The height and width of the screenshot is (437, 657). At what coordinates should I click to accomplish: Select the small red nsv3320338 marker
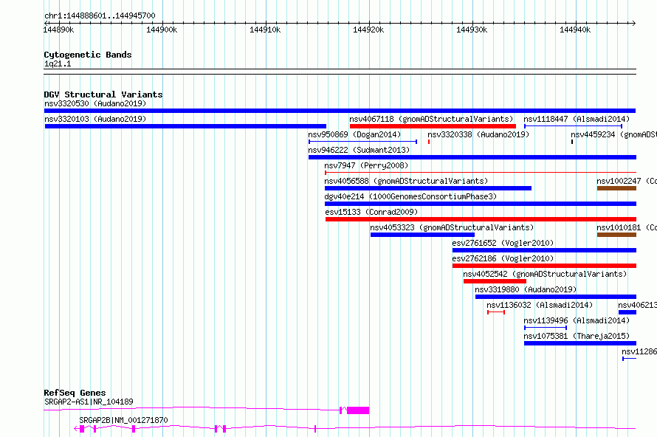tap(429, 142)
